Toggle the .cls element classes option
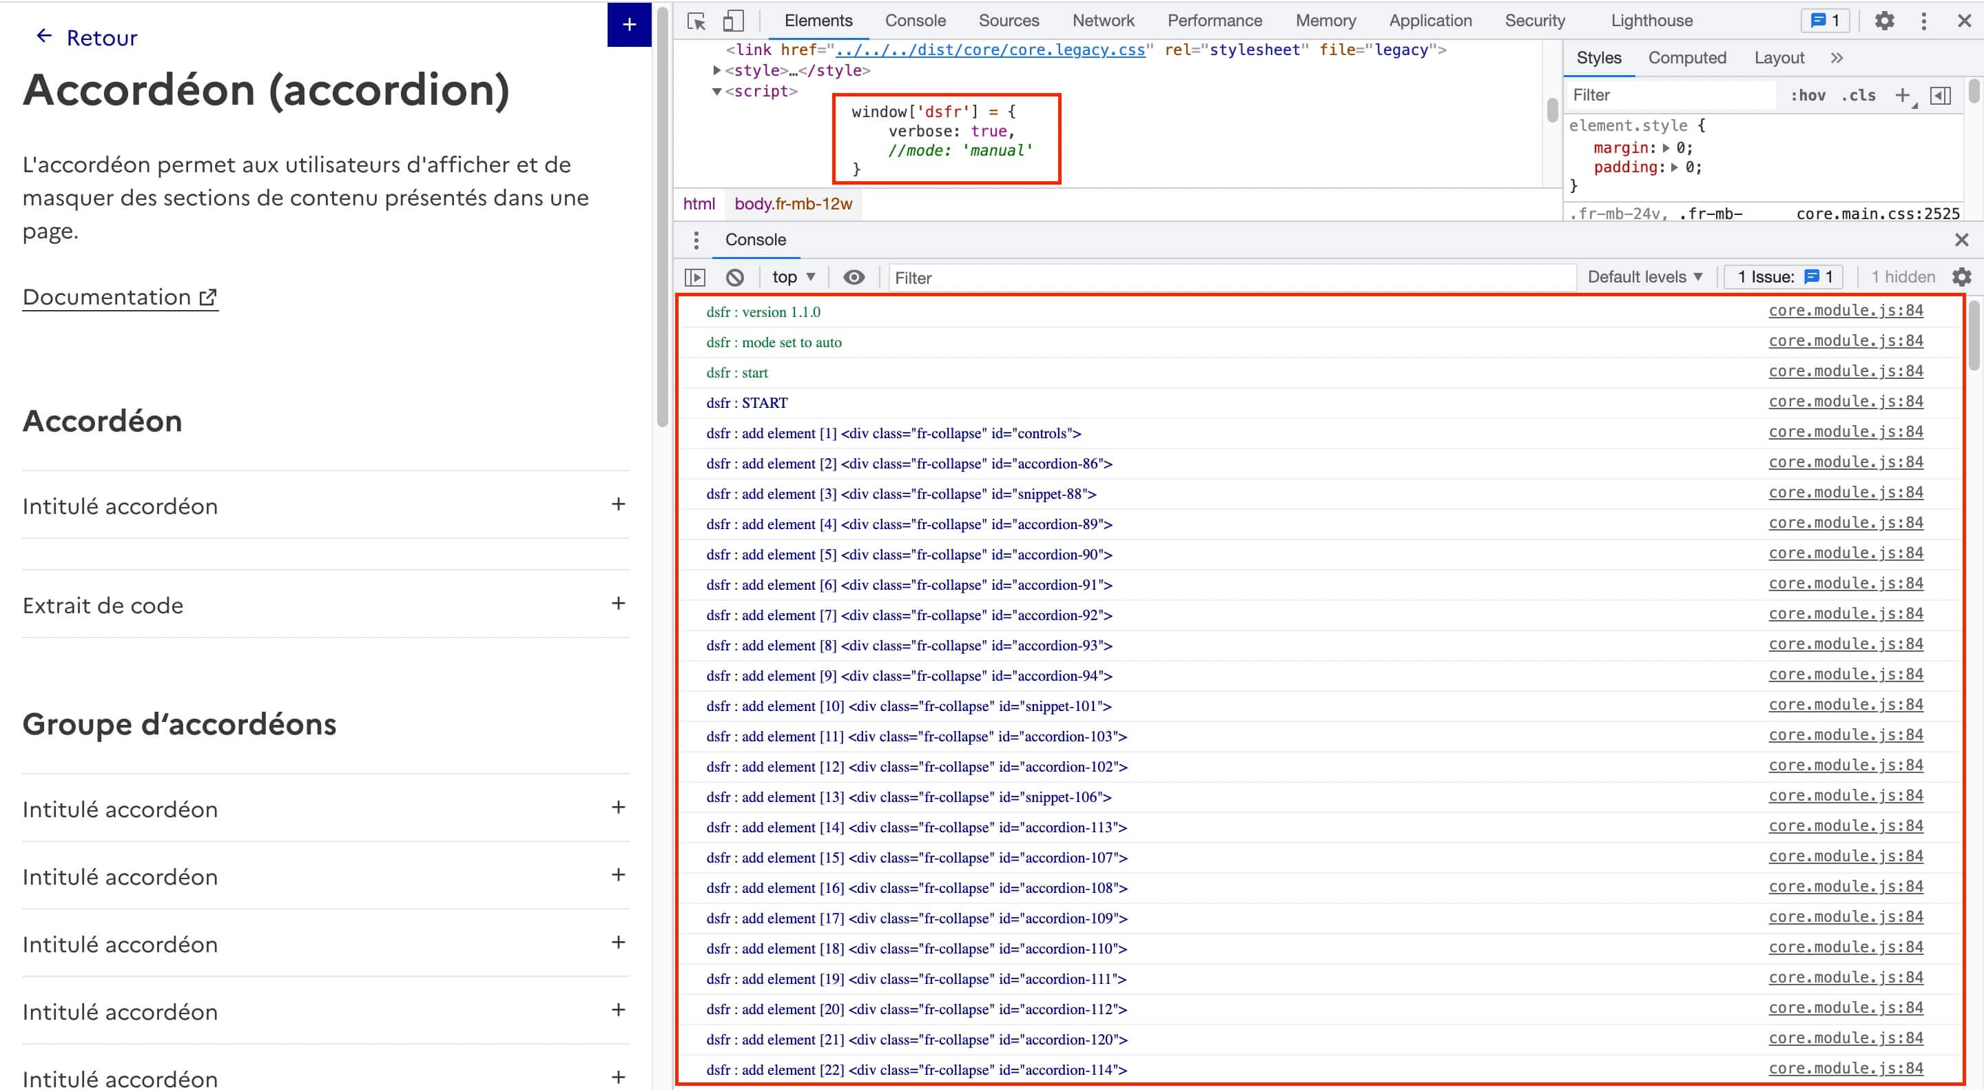The width and height of the screenshot is (1984, 1090). tap(1859, 95)
